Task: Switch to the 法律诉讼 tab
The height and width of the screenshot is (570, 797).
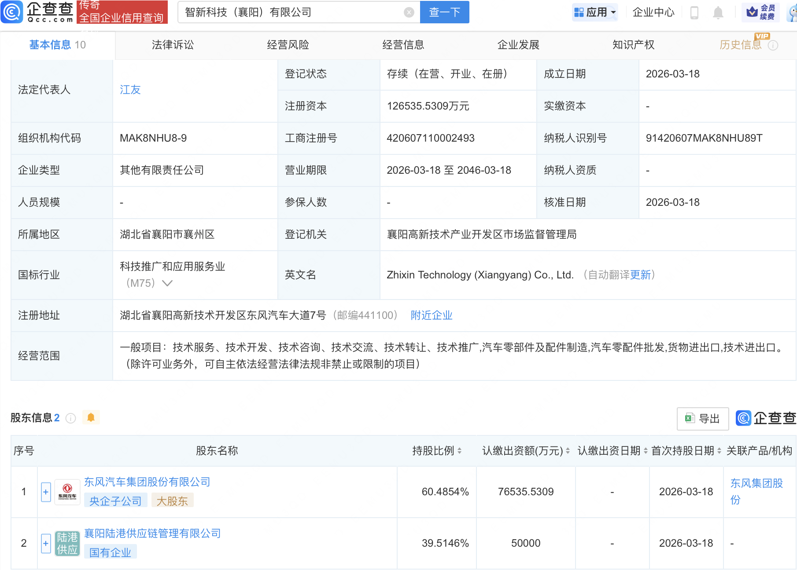Action: pyautogui.click(x=172, y=44)
